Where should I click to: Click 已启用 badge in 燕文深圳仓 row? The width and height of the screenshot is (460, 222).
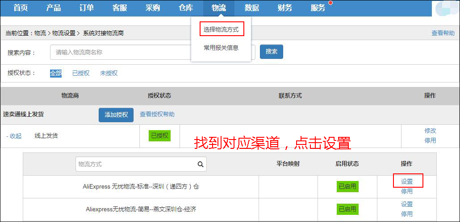coord(347,209)
